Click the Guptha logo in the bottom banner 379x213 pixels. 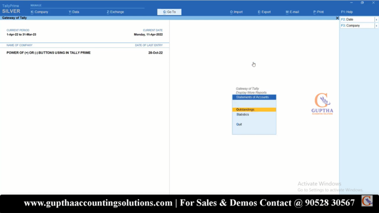point(367,201)
